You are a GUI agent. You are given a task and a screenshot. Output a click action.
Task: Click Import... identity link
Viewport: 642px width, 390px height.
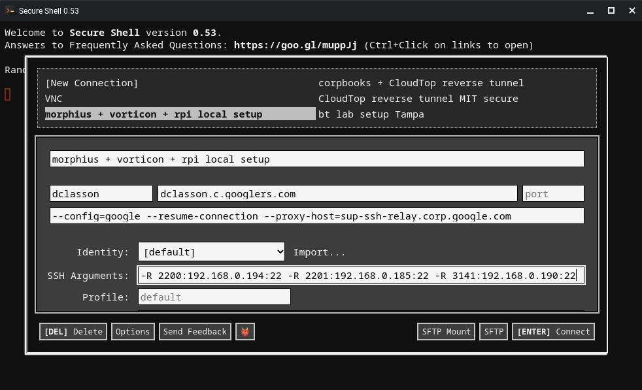click(319, 252)
